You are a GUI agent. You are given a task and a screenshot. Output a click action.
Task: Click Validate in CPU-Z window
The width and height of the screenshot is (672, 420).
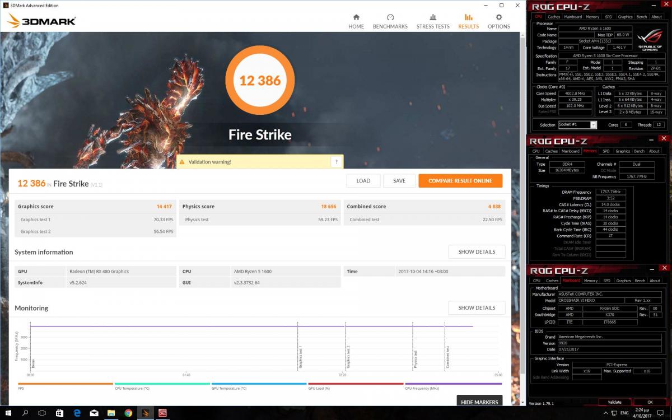[x=614, y=402]
